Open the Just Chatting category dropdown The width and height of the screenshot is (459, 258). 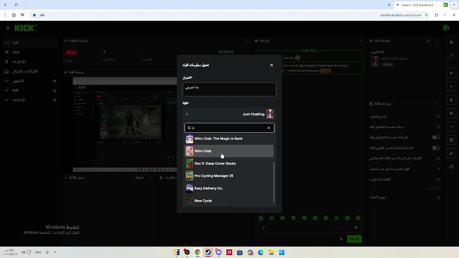(229, 114)
